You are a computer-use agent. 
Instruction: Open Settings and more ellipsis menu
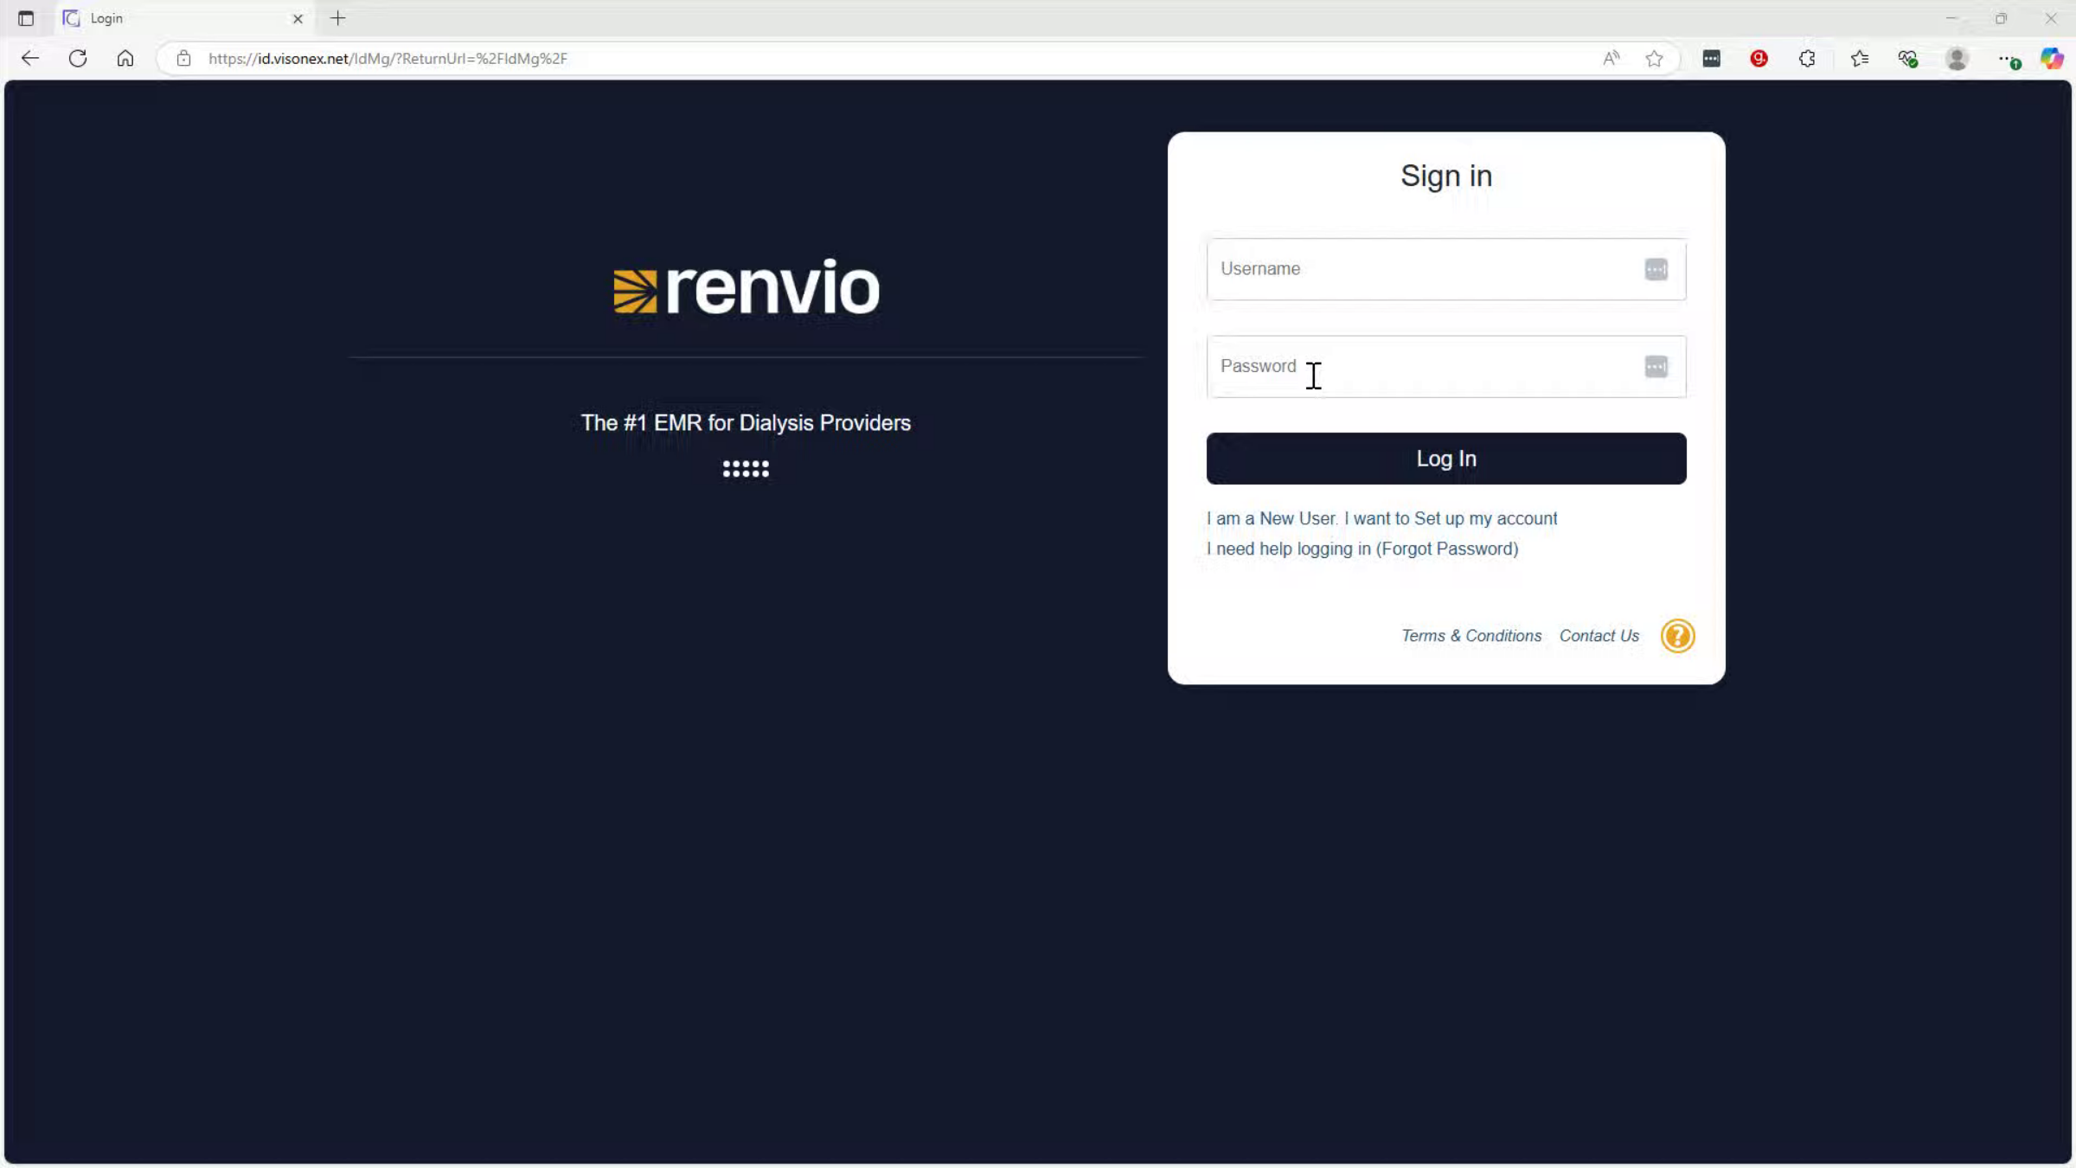point(2008,58)
